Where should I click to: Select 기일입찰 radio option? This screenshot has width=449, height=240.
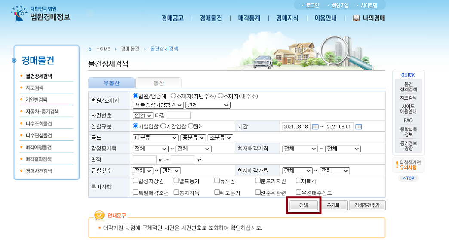pos(135,126)
